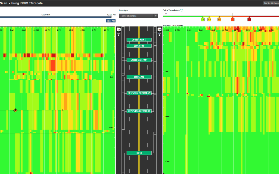Select the dark red 2.5 threshold marker
The width and height of the screenshot is (279, 174).
249,19
